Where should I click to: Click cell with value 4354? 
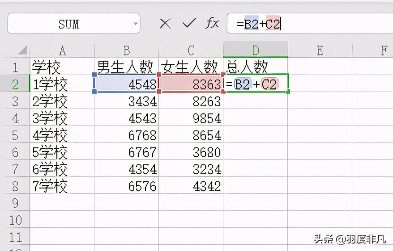coord(127,169)
